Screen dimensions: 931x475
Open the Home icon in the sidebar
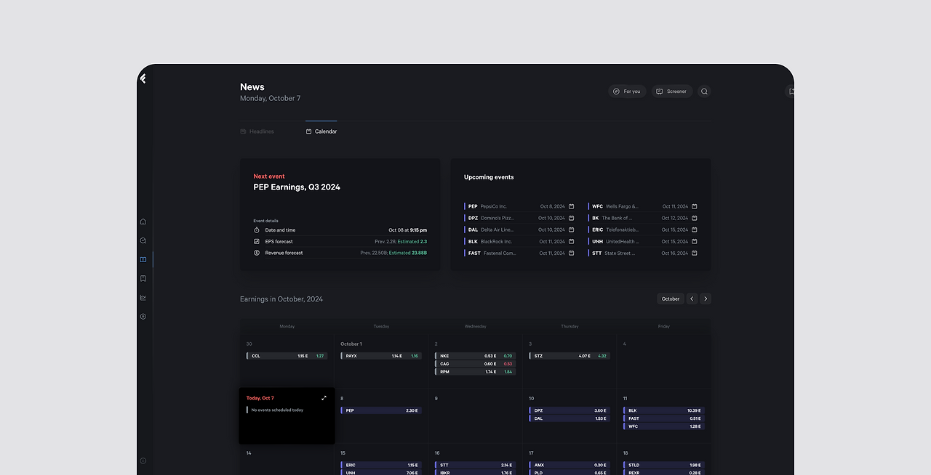(143, 222)
